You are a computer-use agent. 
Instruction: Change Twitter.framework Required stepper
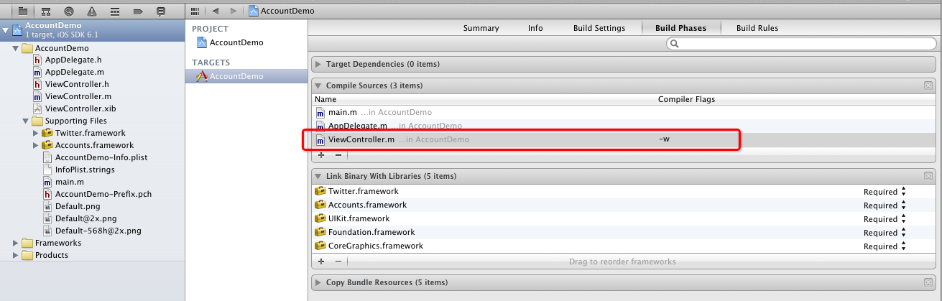903,192
